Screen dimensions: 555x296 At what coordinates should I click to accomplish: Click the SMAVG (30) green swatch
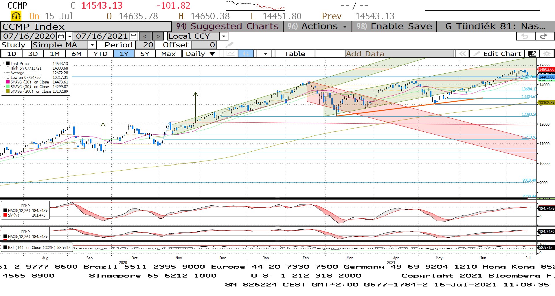(x=8, y=87)
